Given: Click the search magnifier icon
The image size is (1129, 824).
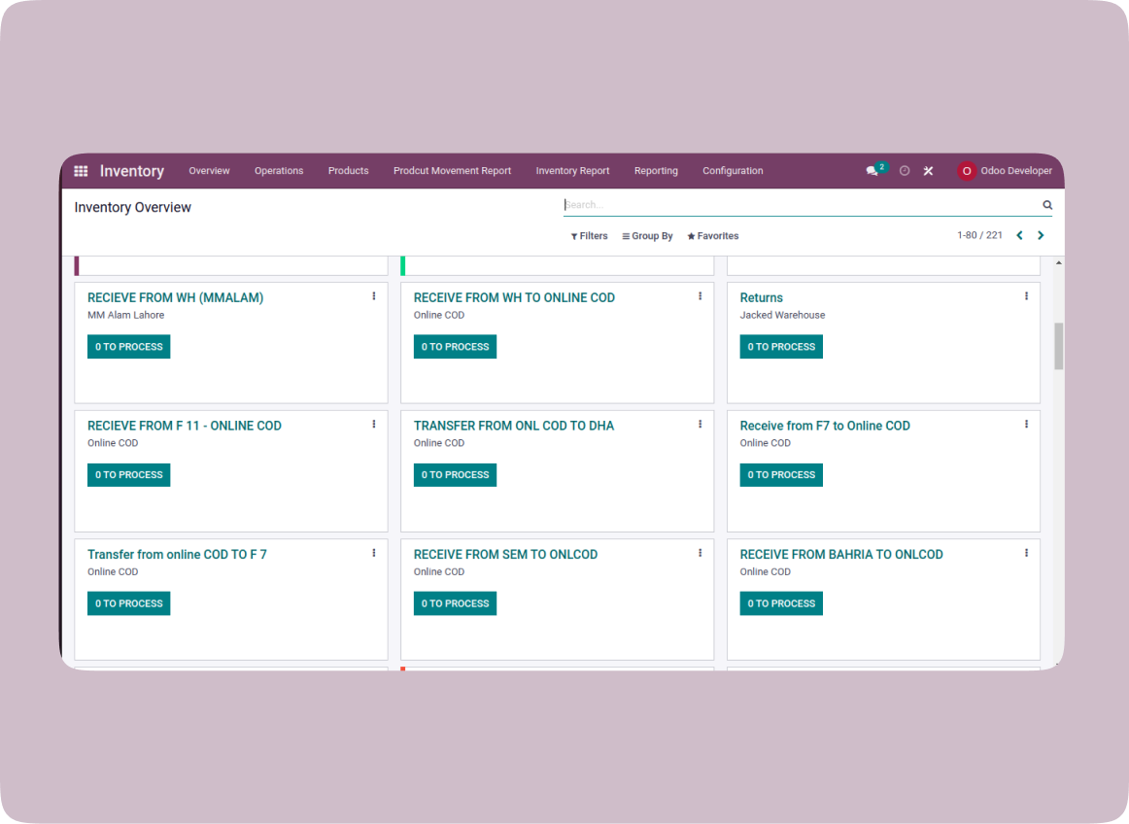Looking at the screenshot, I should [1047, 205].
